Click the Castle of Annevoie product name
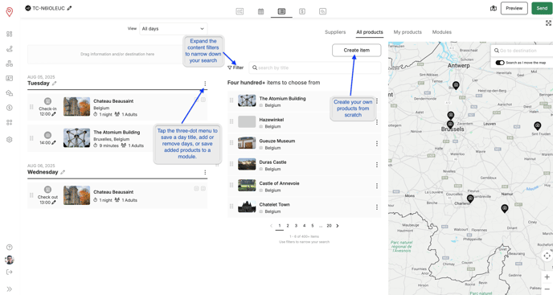Screen dimensions: 553x295 click(x=280, y=183)
